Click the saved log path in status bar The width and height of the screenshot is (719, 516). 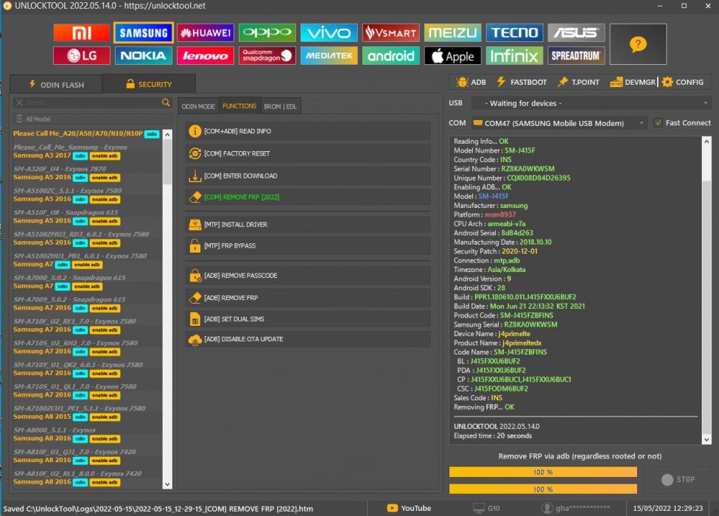[158, 509]
